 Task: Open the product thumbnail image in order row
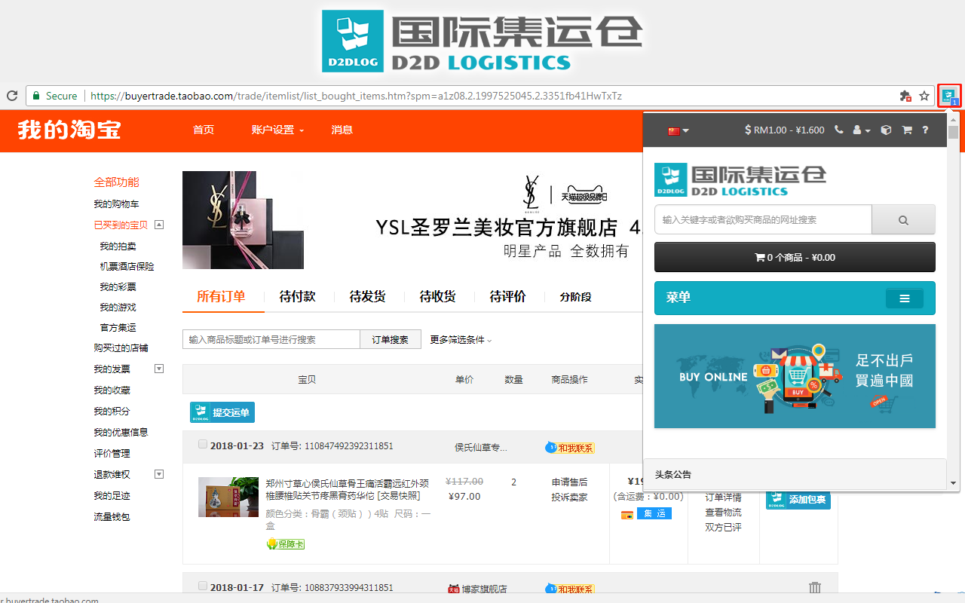(228, 497)
